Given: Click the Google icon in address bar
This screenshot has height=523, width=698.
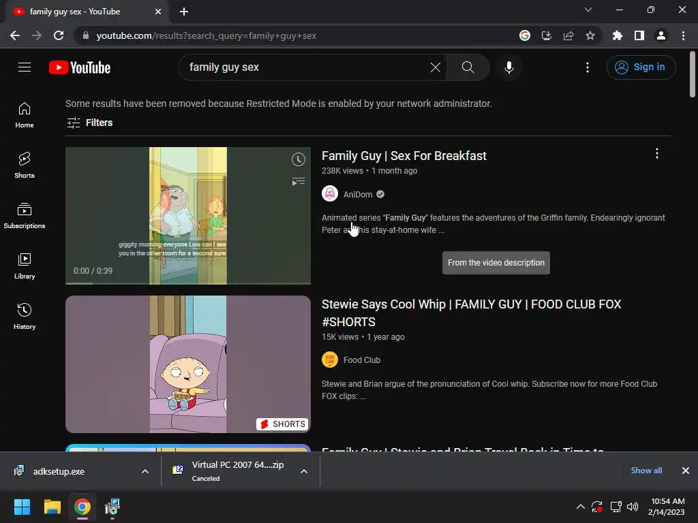Looking at the screenshot, I should pyautogui.click(x=525, y=35).
